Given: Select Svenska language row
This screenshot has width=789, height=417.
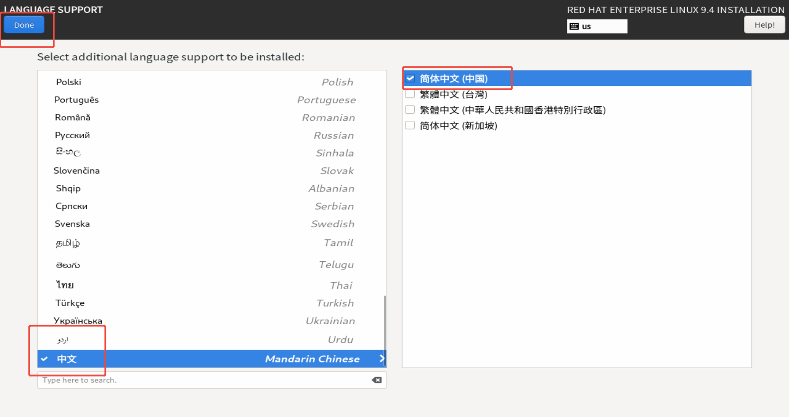Looking at the screenshot, I should tap(212, 224).
